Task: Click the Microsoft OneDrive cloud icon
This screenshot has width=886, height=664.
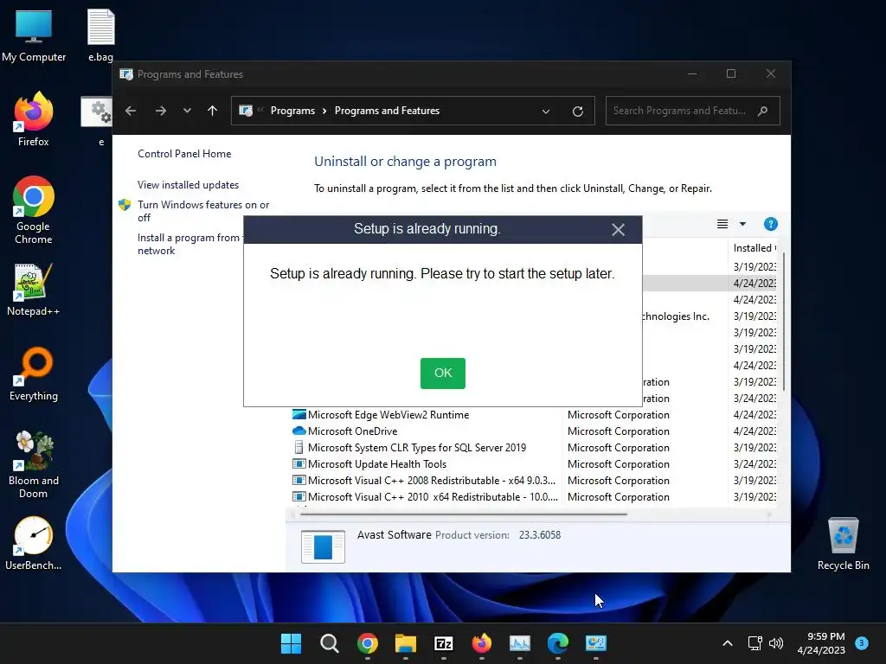Action: pyautogui.click(x=299, y=431)
